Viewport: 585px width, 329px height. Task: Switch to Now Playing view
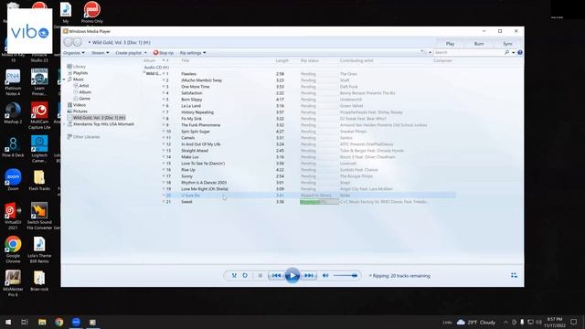pos(514,275)
